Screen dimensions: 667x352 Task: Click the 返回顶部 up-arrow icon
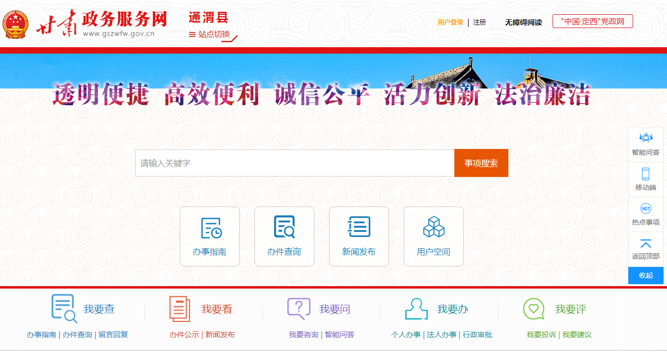tap(645, 244)
